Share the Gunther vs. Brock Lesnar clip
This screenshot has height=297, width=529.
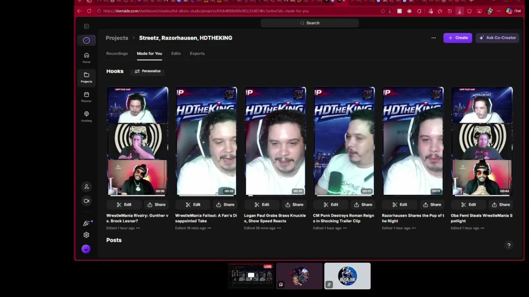[156, 205]
